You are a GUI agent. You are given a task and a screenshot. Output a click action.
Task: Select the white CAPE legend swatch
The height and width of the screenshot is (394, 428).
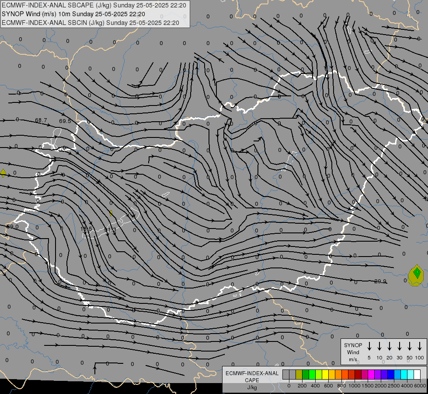(x=417, y=374)
